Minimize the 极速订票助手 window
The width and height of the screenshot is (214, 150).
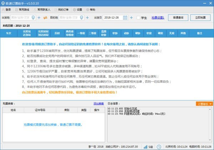click(x=205, y=3)
